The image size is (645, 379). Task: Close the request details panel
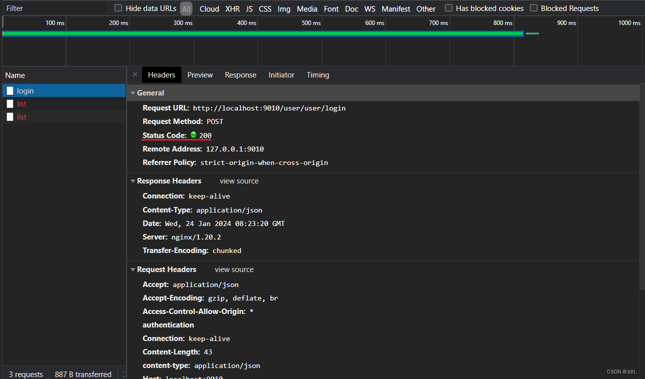pyautogui.click(x=134, y=74)
